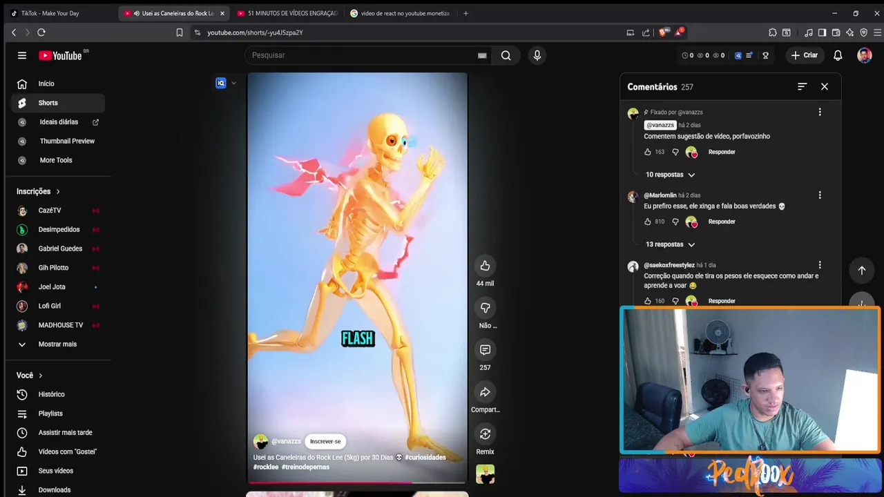Go to the previous short with up arrow
Screen dimensions: 884x497
click(x=861, y=270)
